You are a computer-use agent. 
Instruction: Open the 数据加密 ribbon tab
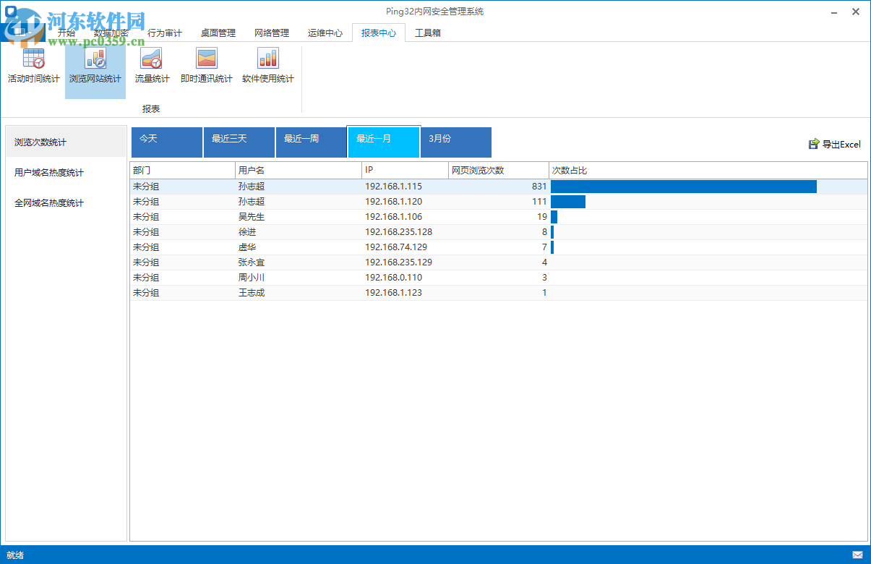[113, 33]
